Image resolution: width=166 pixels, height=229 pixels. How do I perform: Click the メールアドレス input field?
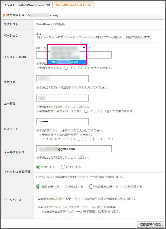click(x=74, y=149)
